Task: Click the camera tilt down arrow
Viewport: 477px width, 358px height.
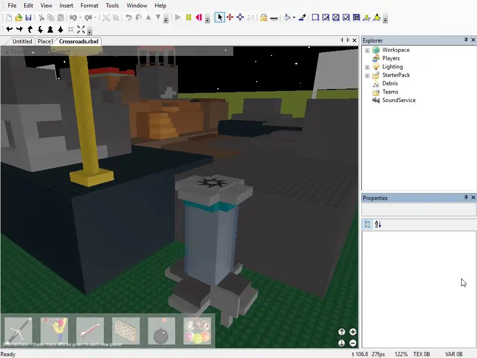Action: click(x=40, y=29)
